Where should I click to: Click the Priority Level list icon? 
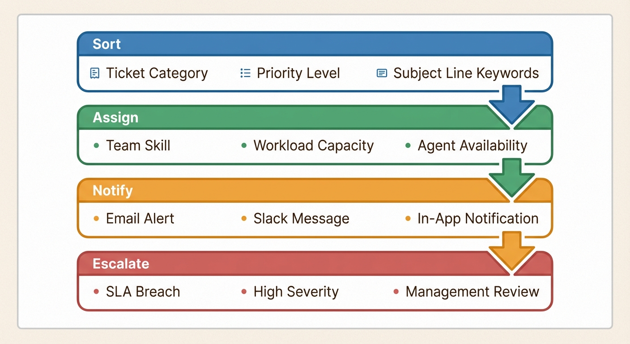pos(245,73)
